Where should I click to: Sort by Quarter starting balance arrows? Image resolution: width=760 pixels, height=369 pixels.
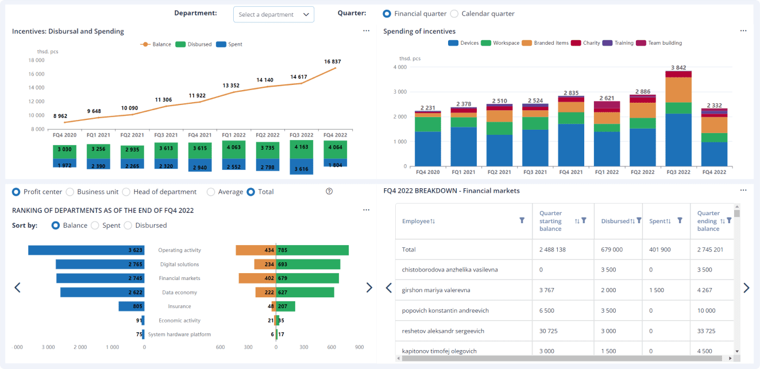pos(577,221)
